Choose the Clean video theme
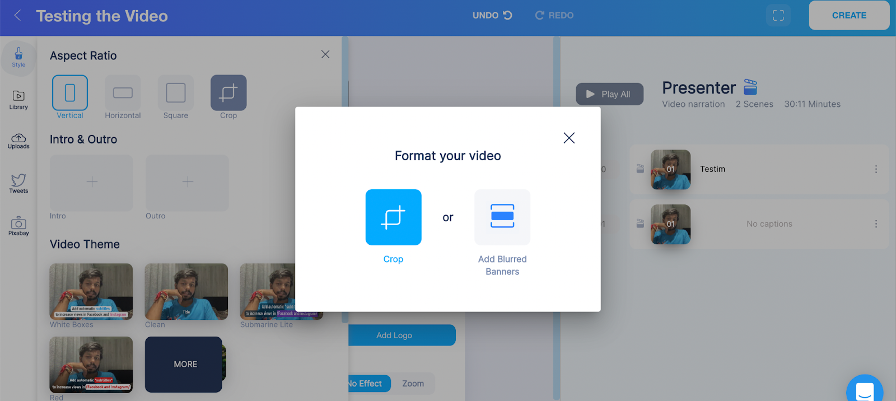The width and height of the screenshot is (896, 401). [x=186, y=292]
